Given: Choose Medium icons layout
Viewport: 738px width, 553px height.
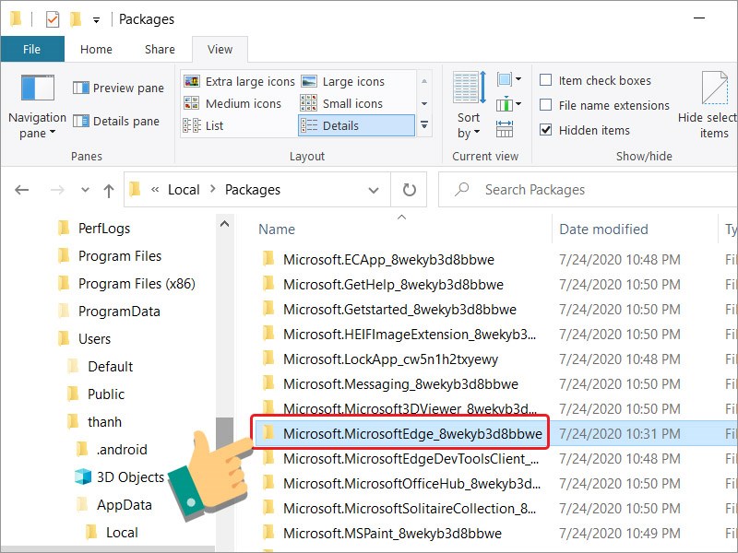Looking at the screenshot, I should pos(232,103).
